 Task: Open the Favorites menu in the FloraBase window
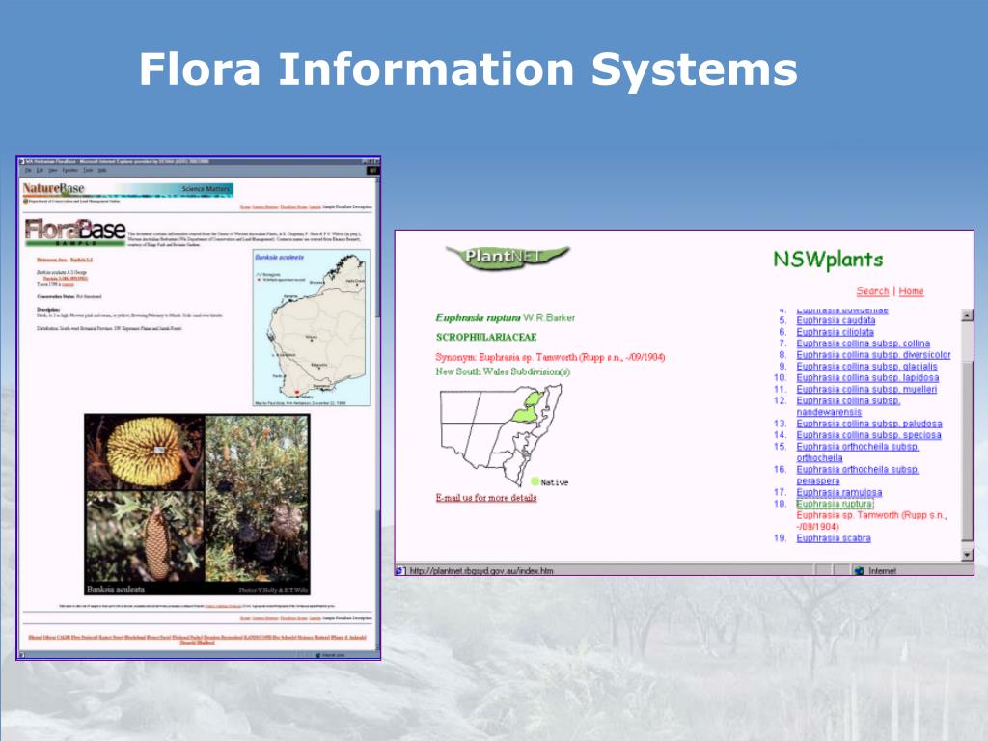pyautogui.click(x=69, y=170)
